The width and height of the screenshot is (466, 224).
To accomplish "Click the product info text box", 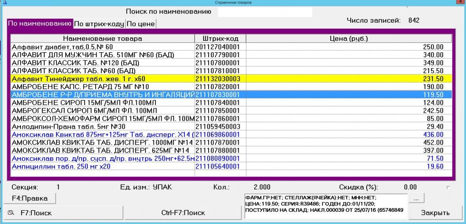I will pyautogui.click(x=326, y=206).
